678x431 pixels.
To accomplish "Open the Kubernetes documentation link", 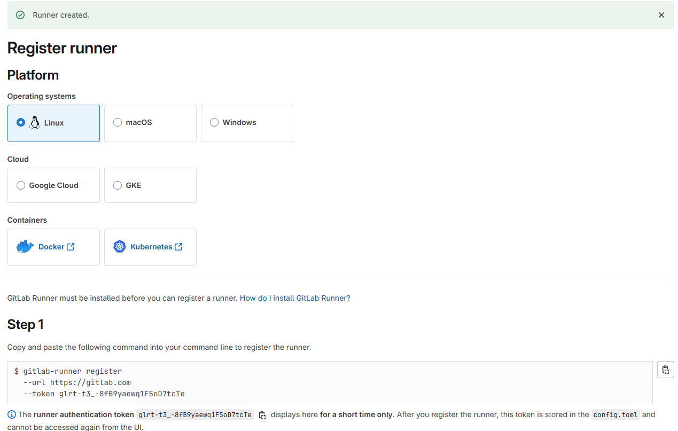I will pyautogui.click(x=151, y=247).
